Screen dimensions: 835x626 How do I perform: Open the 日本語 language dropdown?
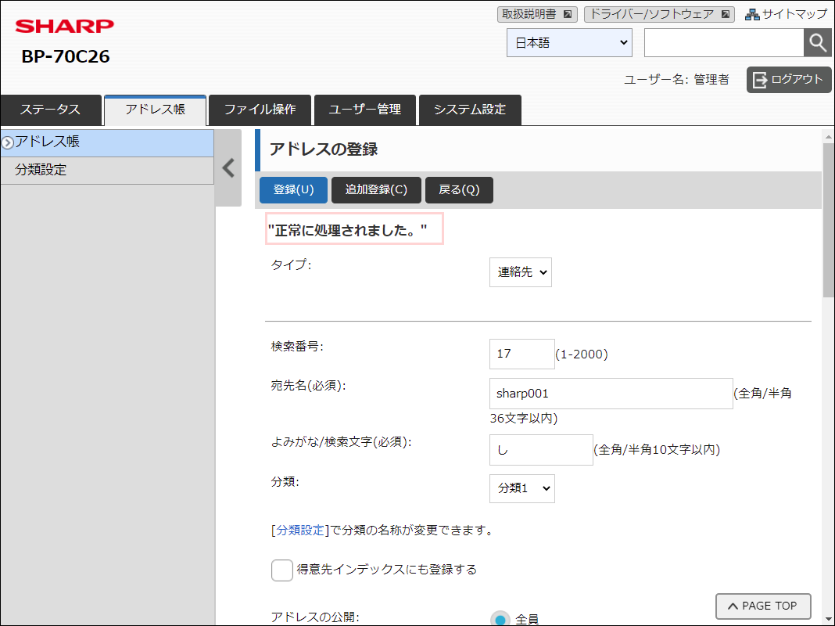click(x=569, y=43)
